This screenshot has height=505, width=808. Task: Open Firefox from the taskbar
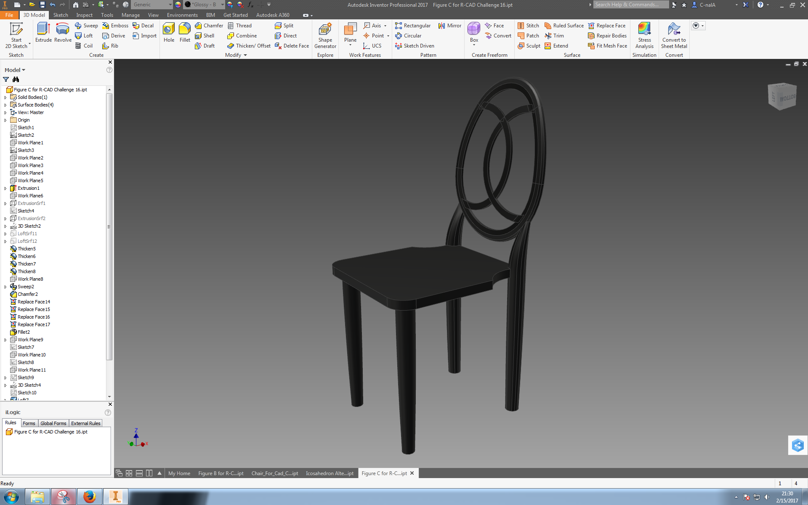click(x=89, y=497)
